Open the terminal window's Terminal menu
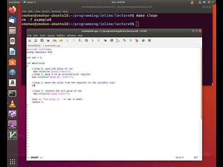 [56, 12]
